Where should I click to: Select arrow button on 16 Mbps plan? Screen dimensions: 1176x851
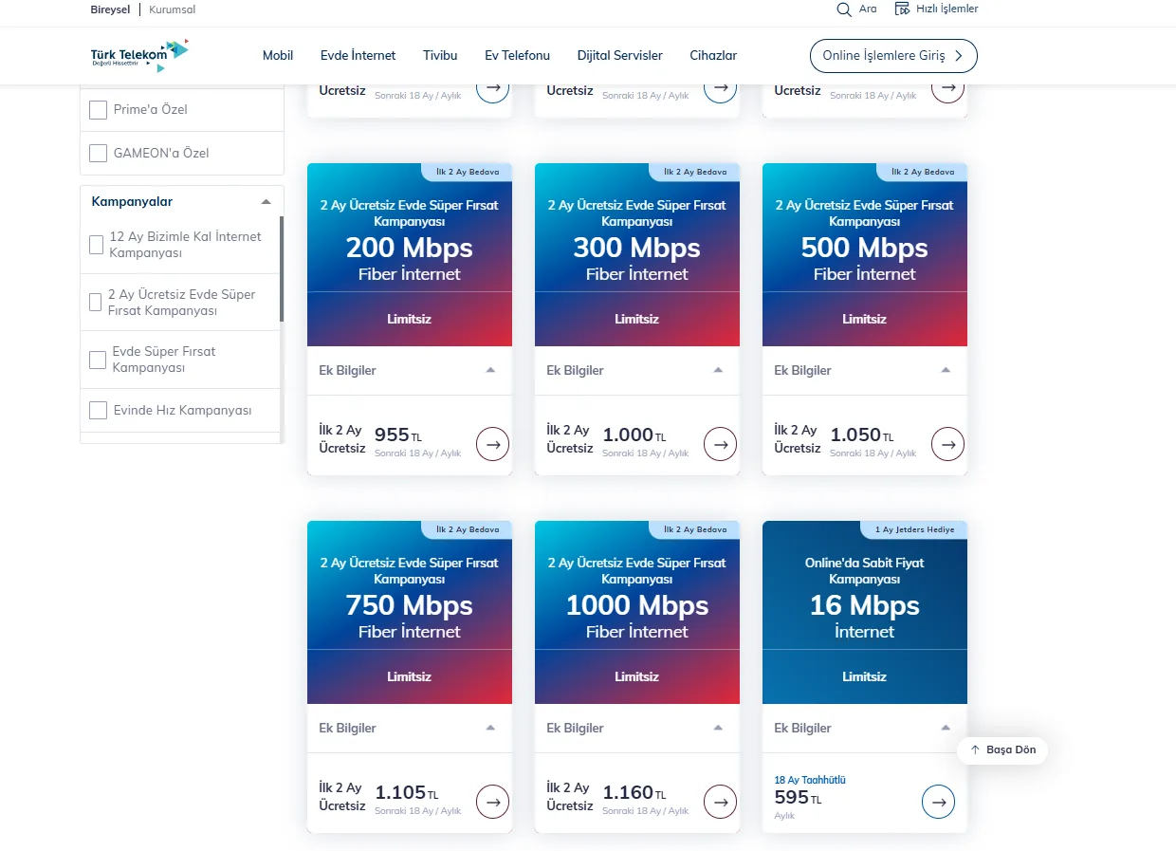(x=938, y=801)
